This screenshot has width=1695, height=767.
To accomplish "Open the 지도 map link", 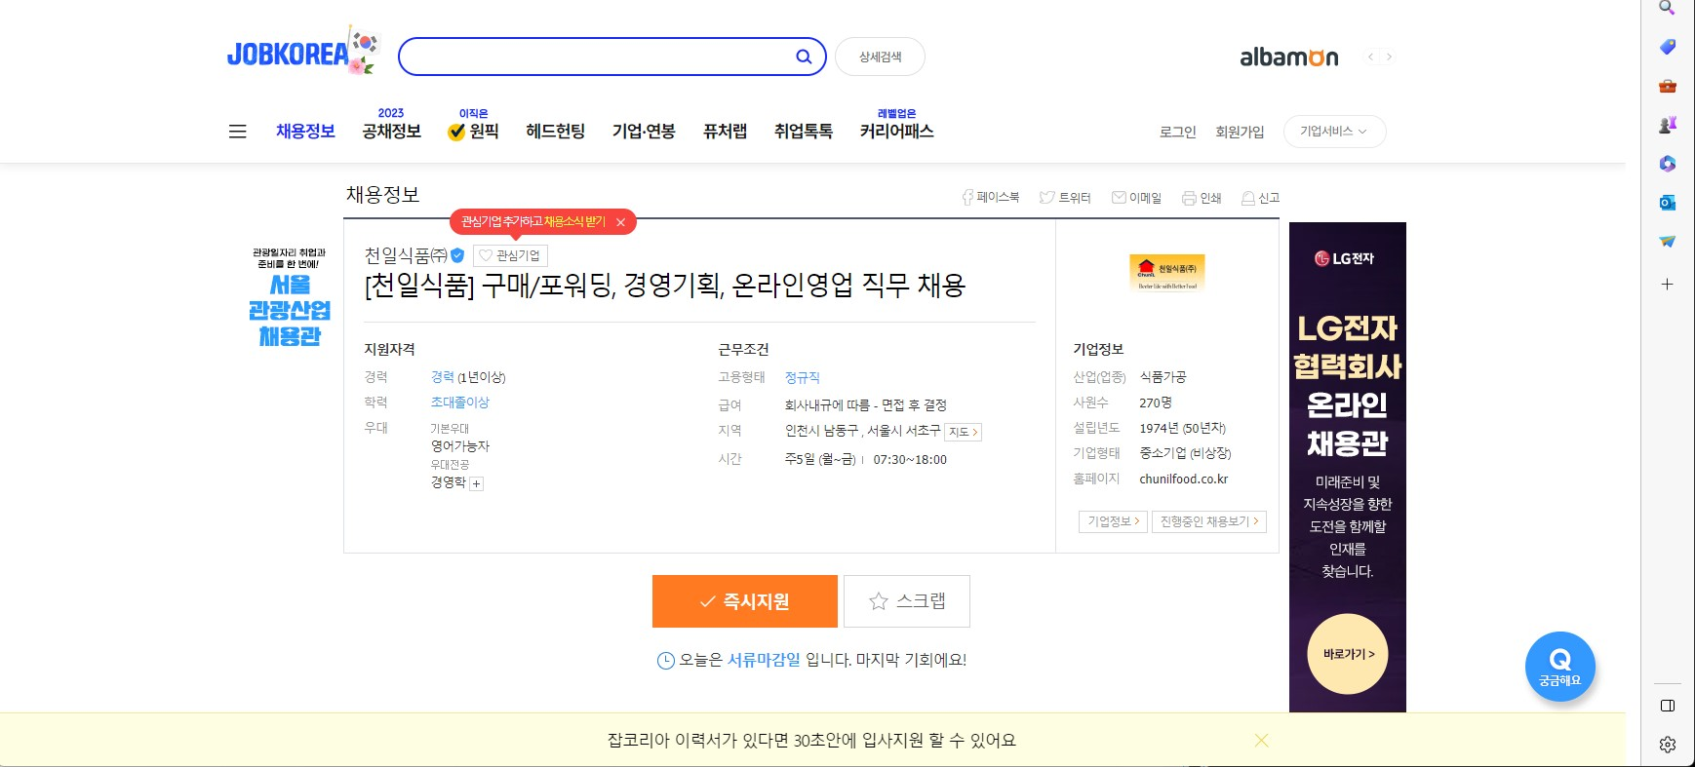I will point(964,432).
